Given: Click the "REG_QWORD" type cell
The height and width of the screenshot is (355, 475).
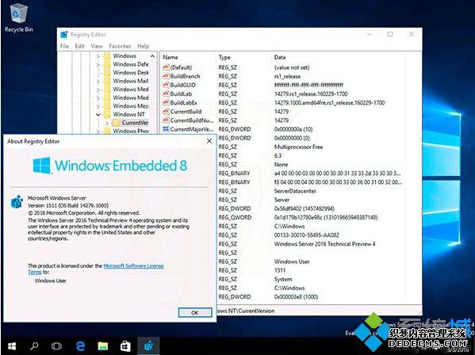Looking at the screenshot, I should 235,217.
